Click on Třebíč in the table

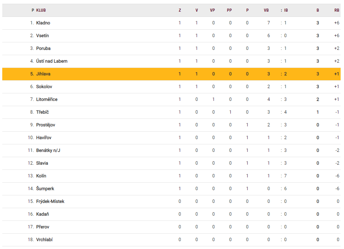coord(42,112)
